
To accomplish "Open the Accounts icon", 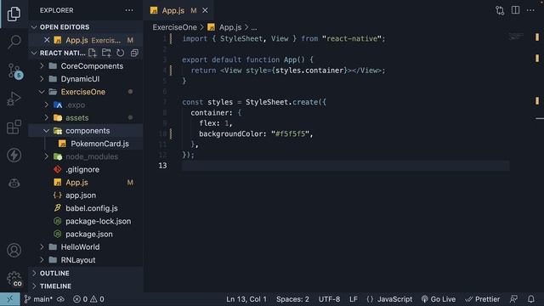I will point(14,250).
